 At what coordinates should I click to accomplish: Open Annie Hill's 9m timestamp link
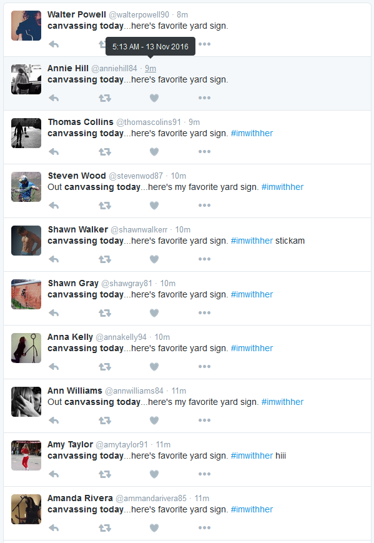click(x=150, y=69)
